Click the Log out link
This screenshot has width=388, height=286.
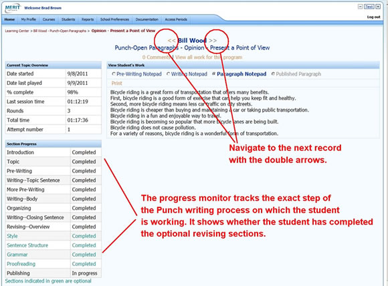373,17
